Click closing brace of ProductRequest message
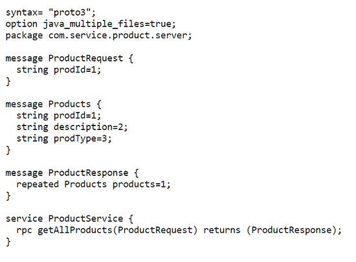356x262 pixels. click(x=8, y=82)
